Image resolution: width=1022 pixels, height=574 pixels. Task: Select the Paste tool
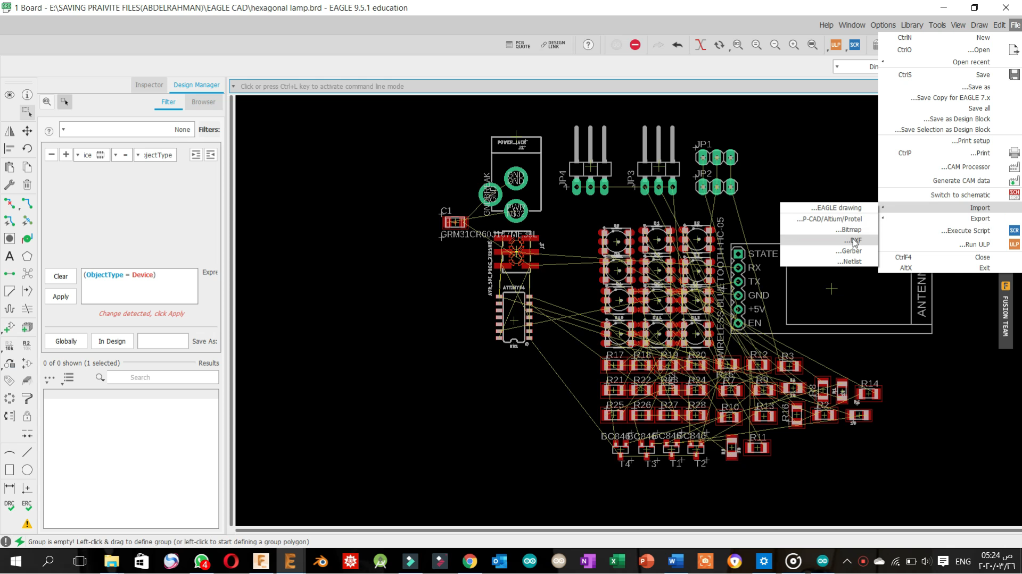click(x=10, y=167)
